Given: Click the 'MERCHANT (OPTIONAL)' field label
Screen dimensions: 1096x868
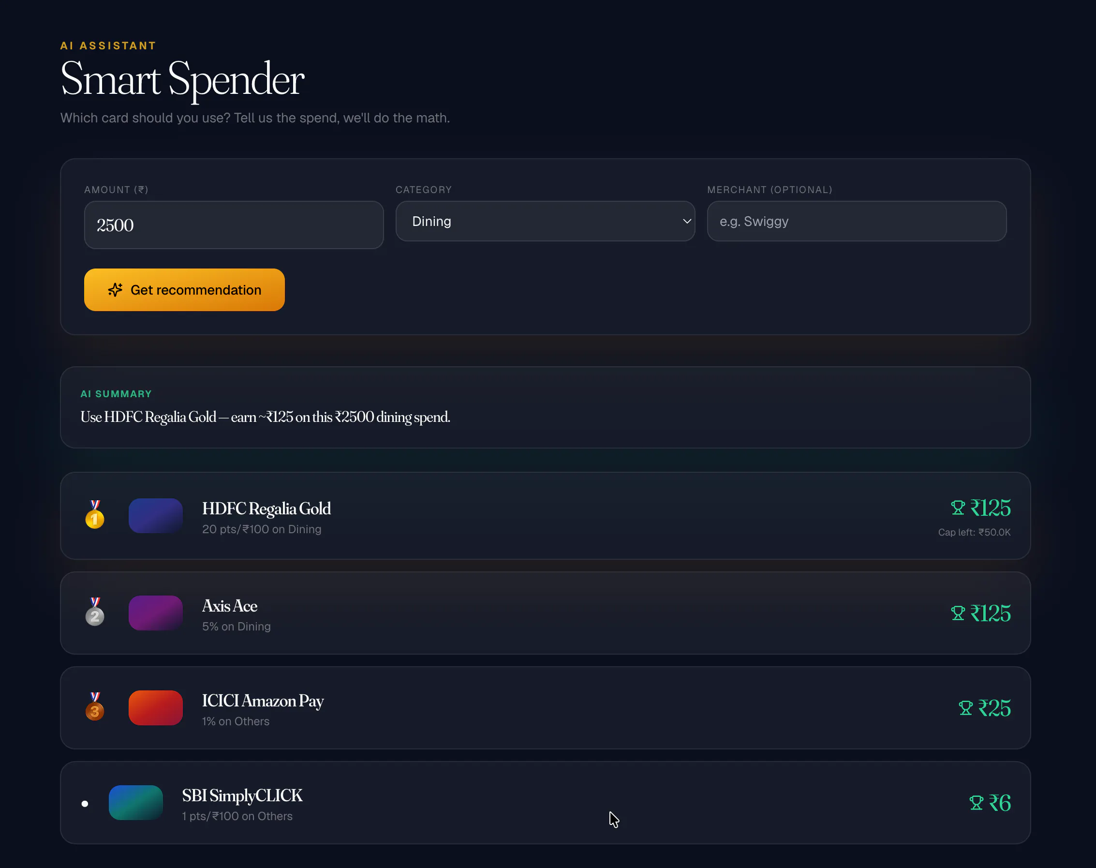Looking at the screenshot, I should [770, 190].
